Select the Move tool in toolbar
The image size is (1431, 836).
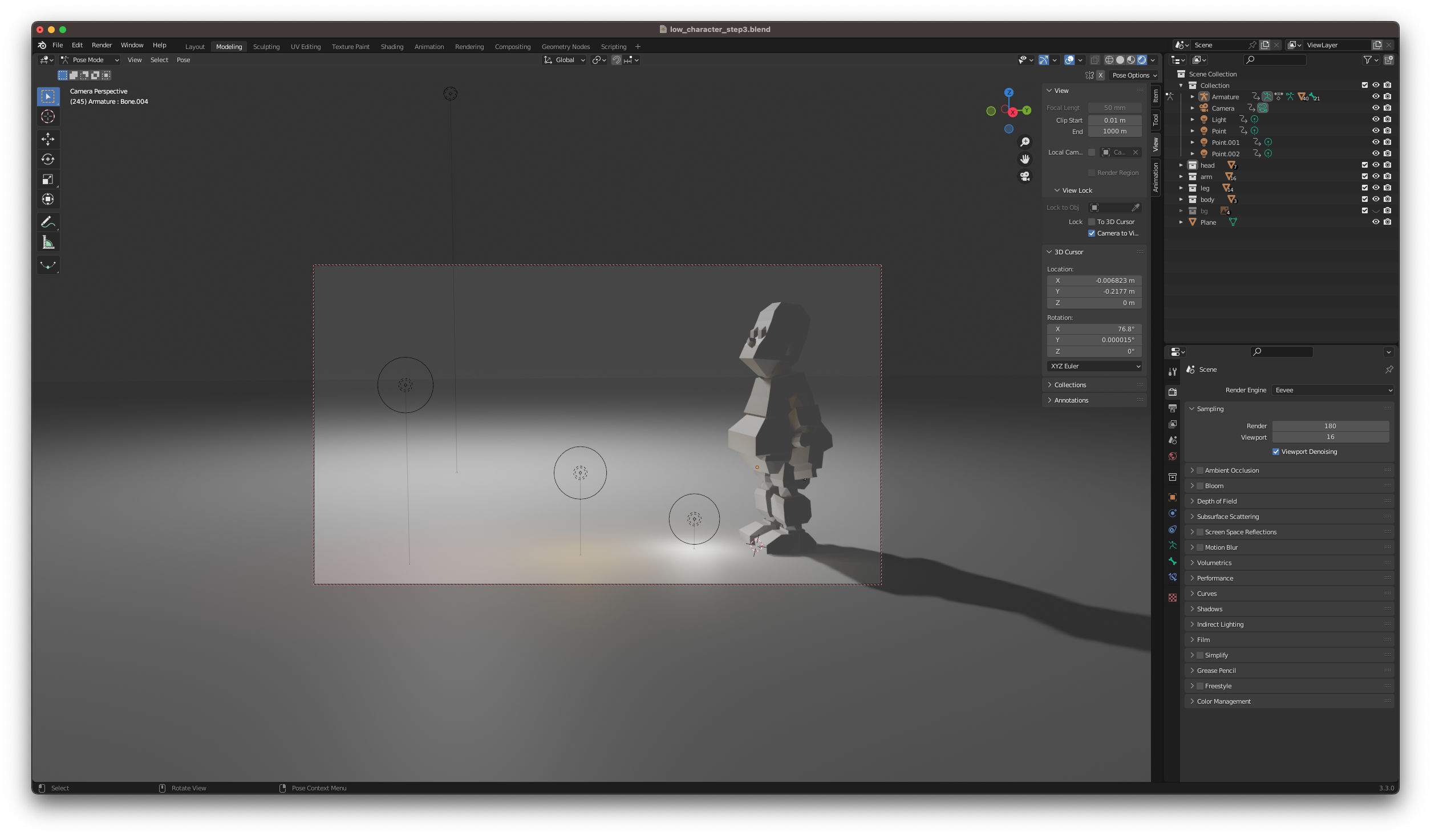coord(48,139)
